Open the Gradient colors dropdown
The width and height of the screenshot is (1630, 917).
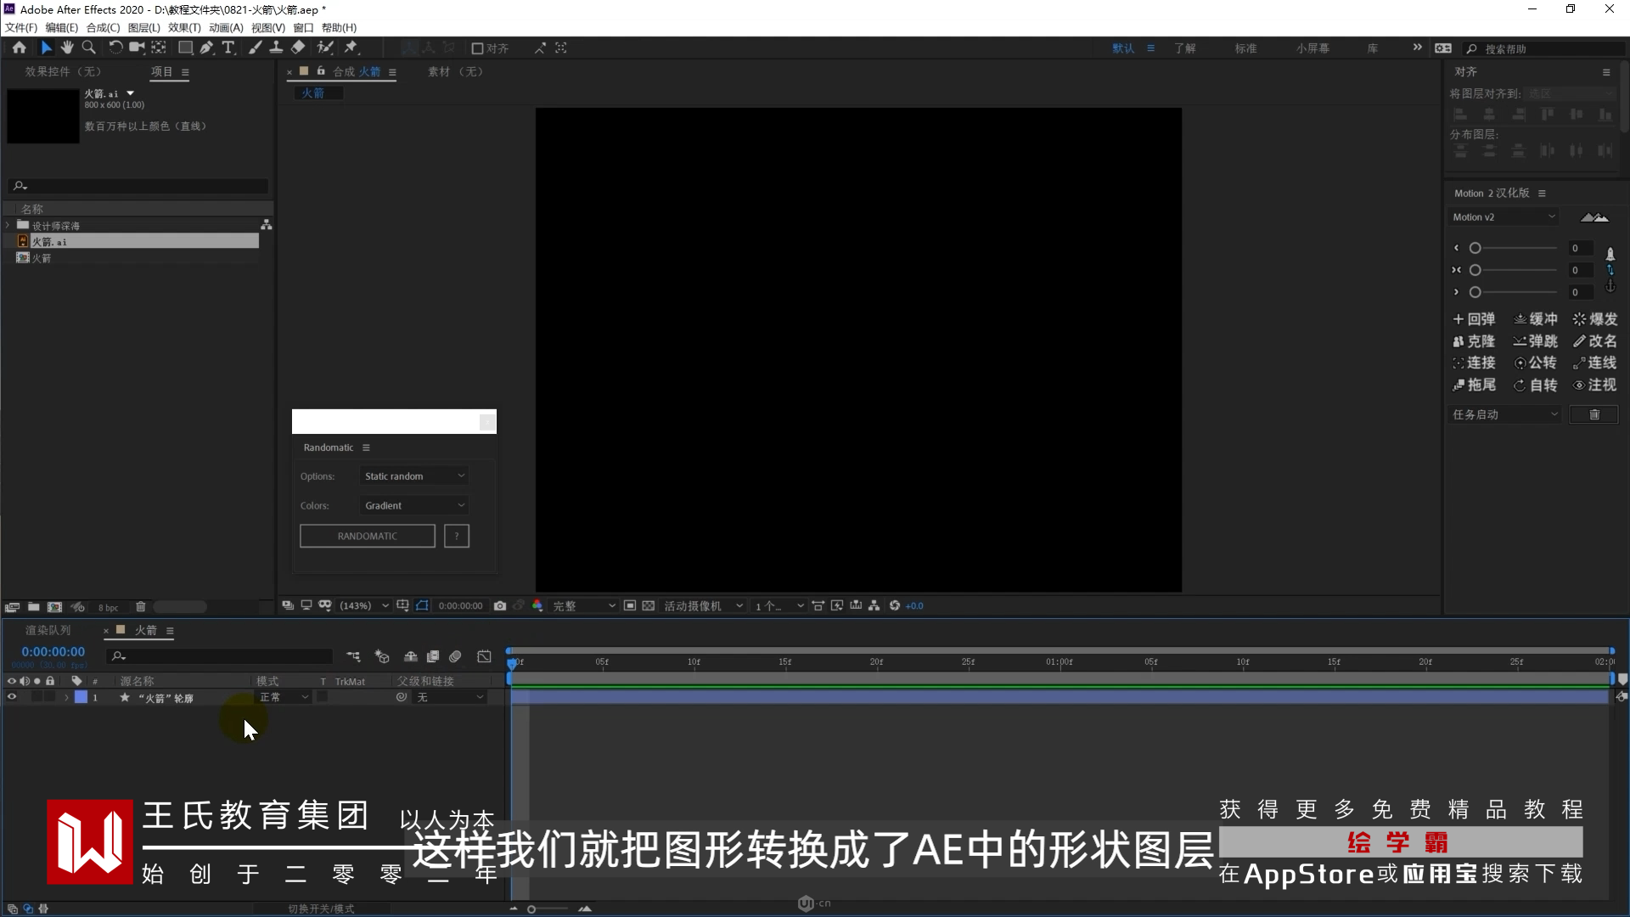tap(414, 506)
